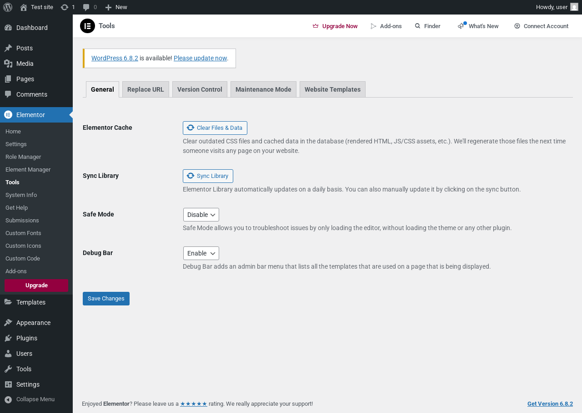Click the magenta Upgrade sidebar button
This screenshot has width=582, height=413.
36,285
